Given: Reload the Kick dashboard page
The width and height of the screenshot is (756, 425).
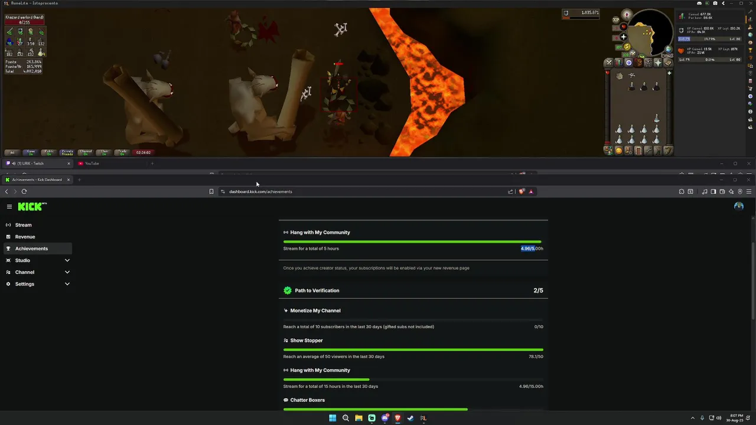Looking at the screenshot, I should coord(24,191).
